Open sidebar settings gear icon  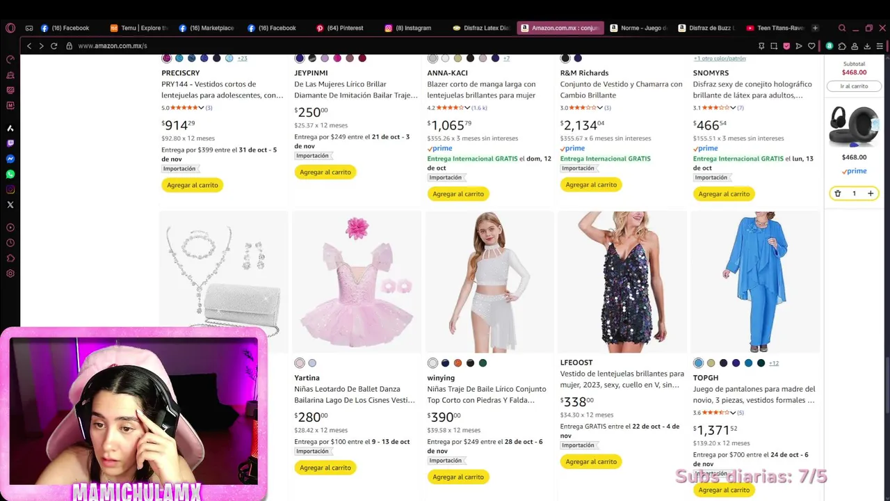click(x=10, y=273)
